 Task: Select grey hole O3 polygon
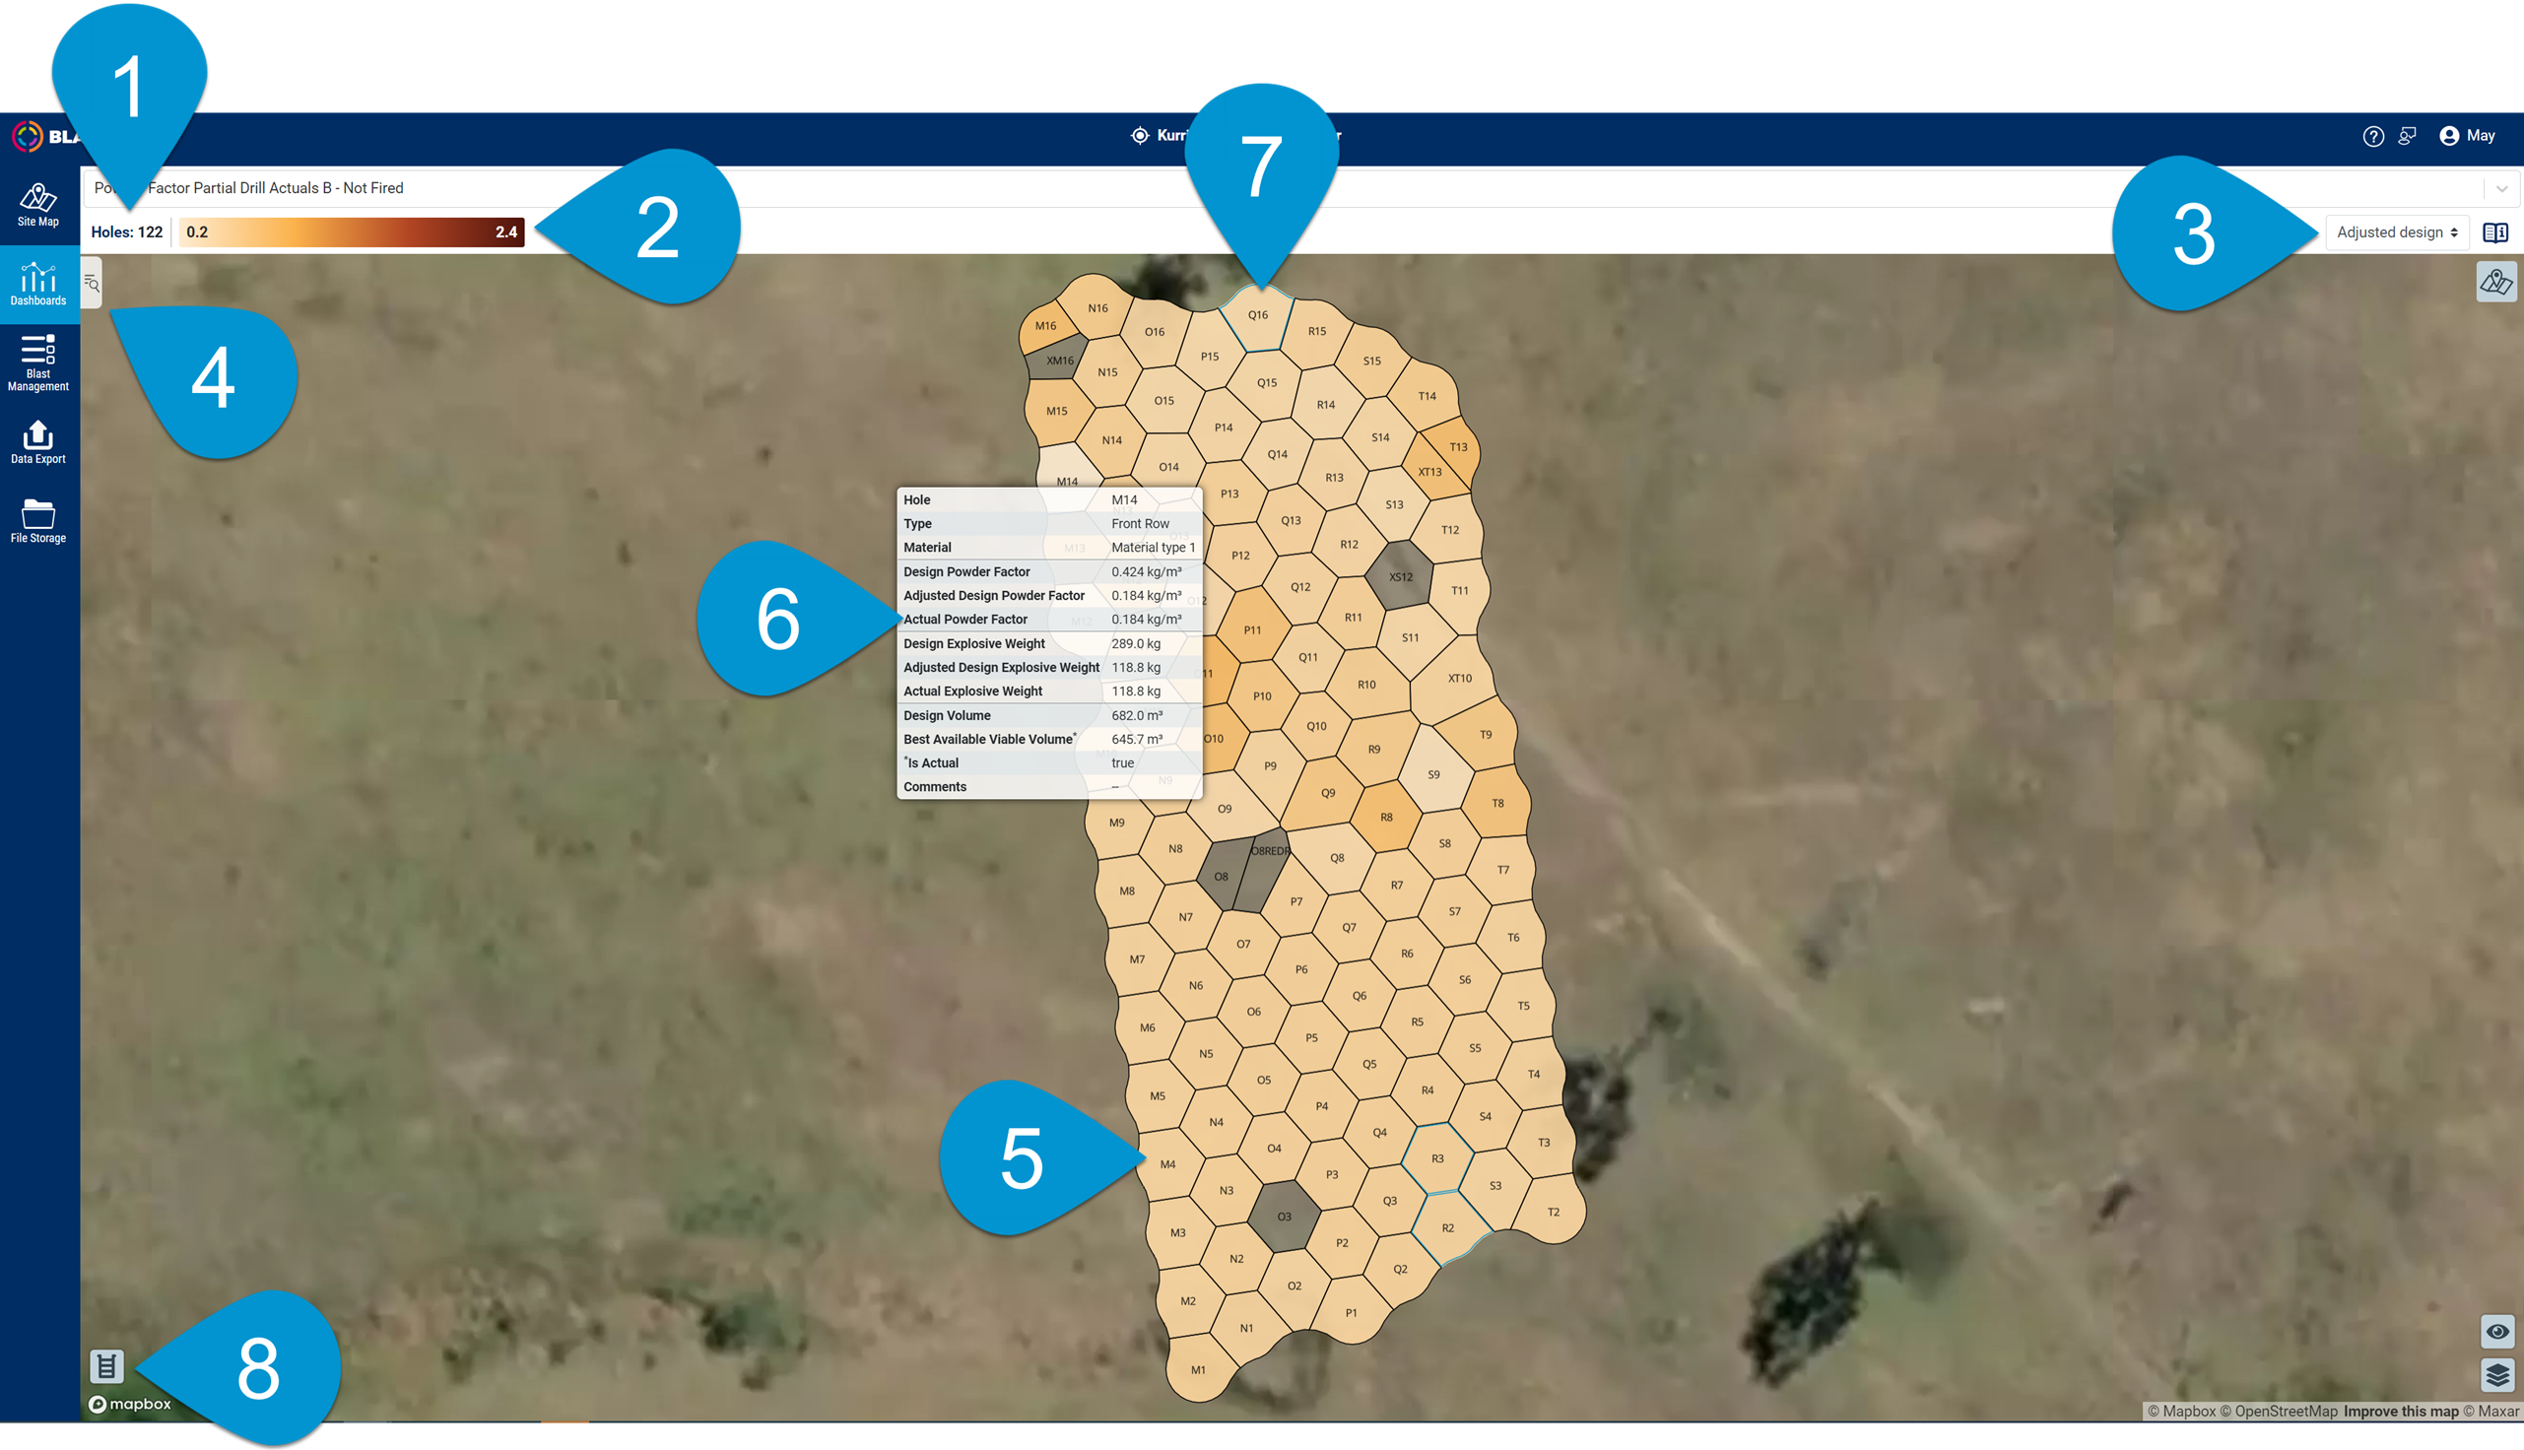pyautogui.click(x=1284, y=1216)
